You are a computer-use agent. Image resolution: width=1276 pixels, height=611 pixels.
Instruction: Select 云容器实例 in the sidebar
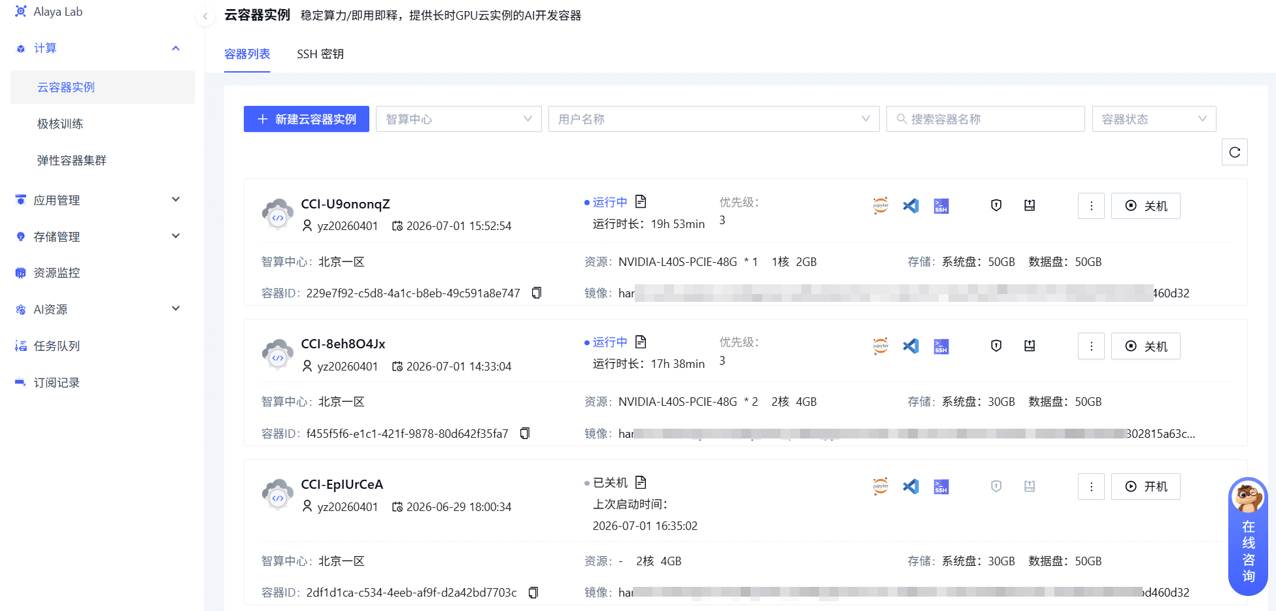pyautogui.click(x=102, y=87)
